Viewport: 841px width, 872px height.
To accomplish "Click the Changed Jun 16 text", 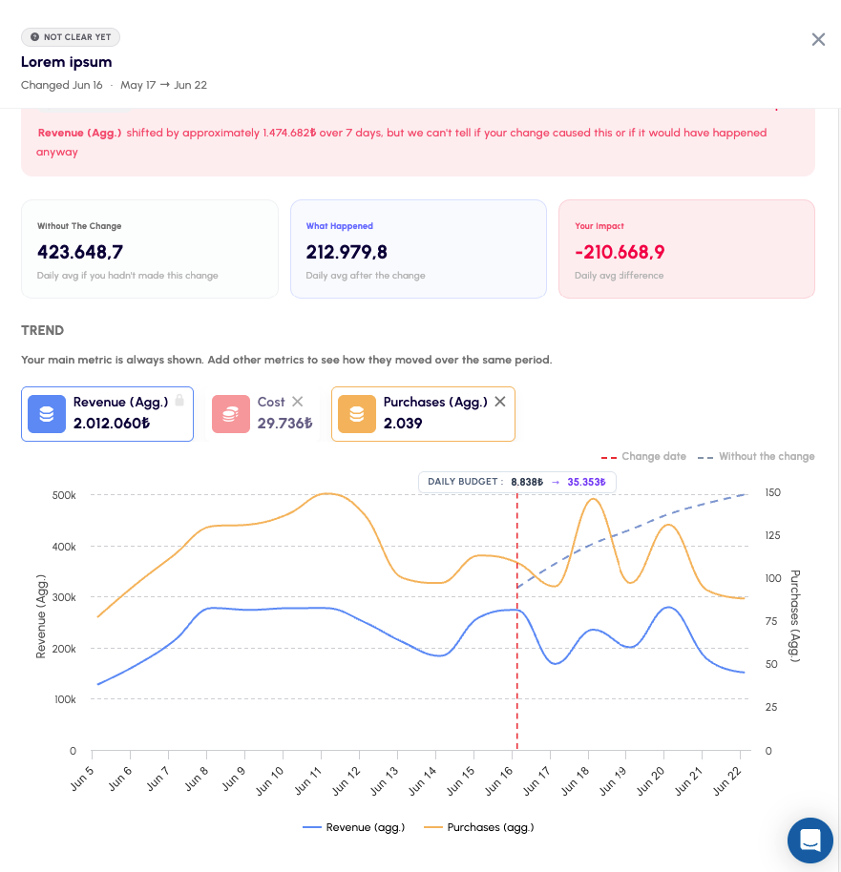I will pyautogui.click(x=62, y=85).
